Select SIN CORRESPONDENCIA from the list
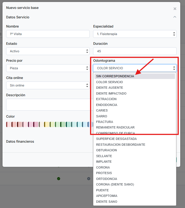 coord(115,76)
